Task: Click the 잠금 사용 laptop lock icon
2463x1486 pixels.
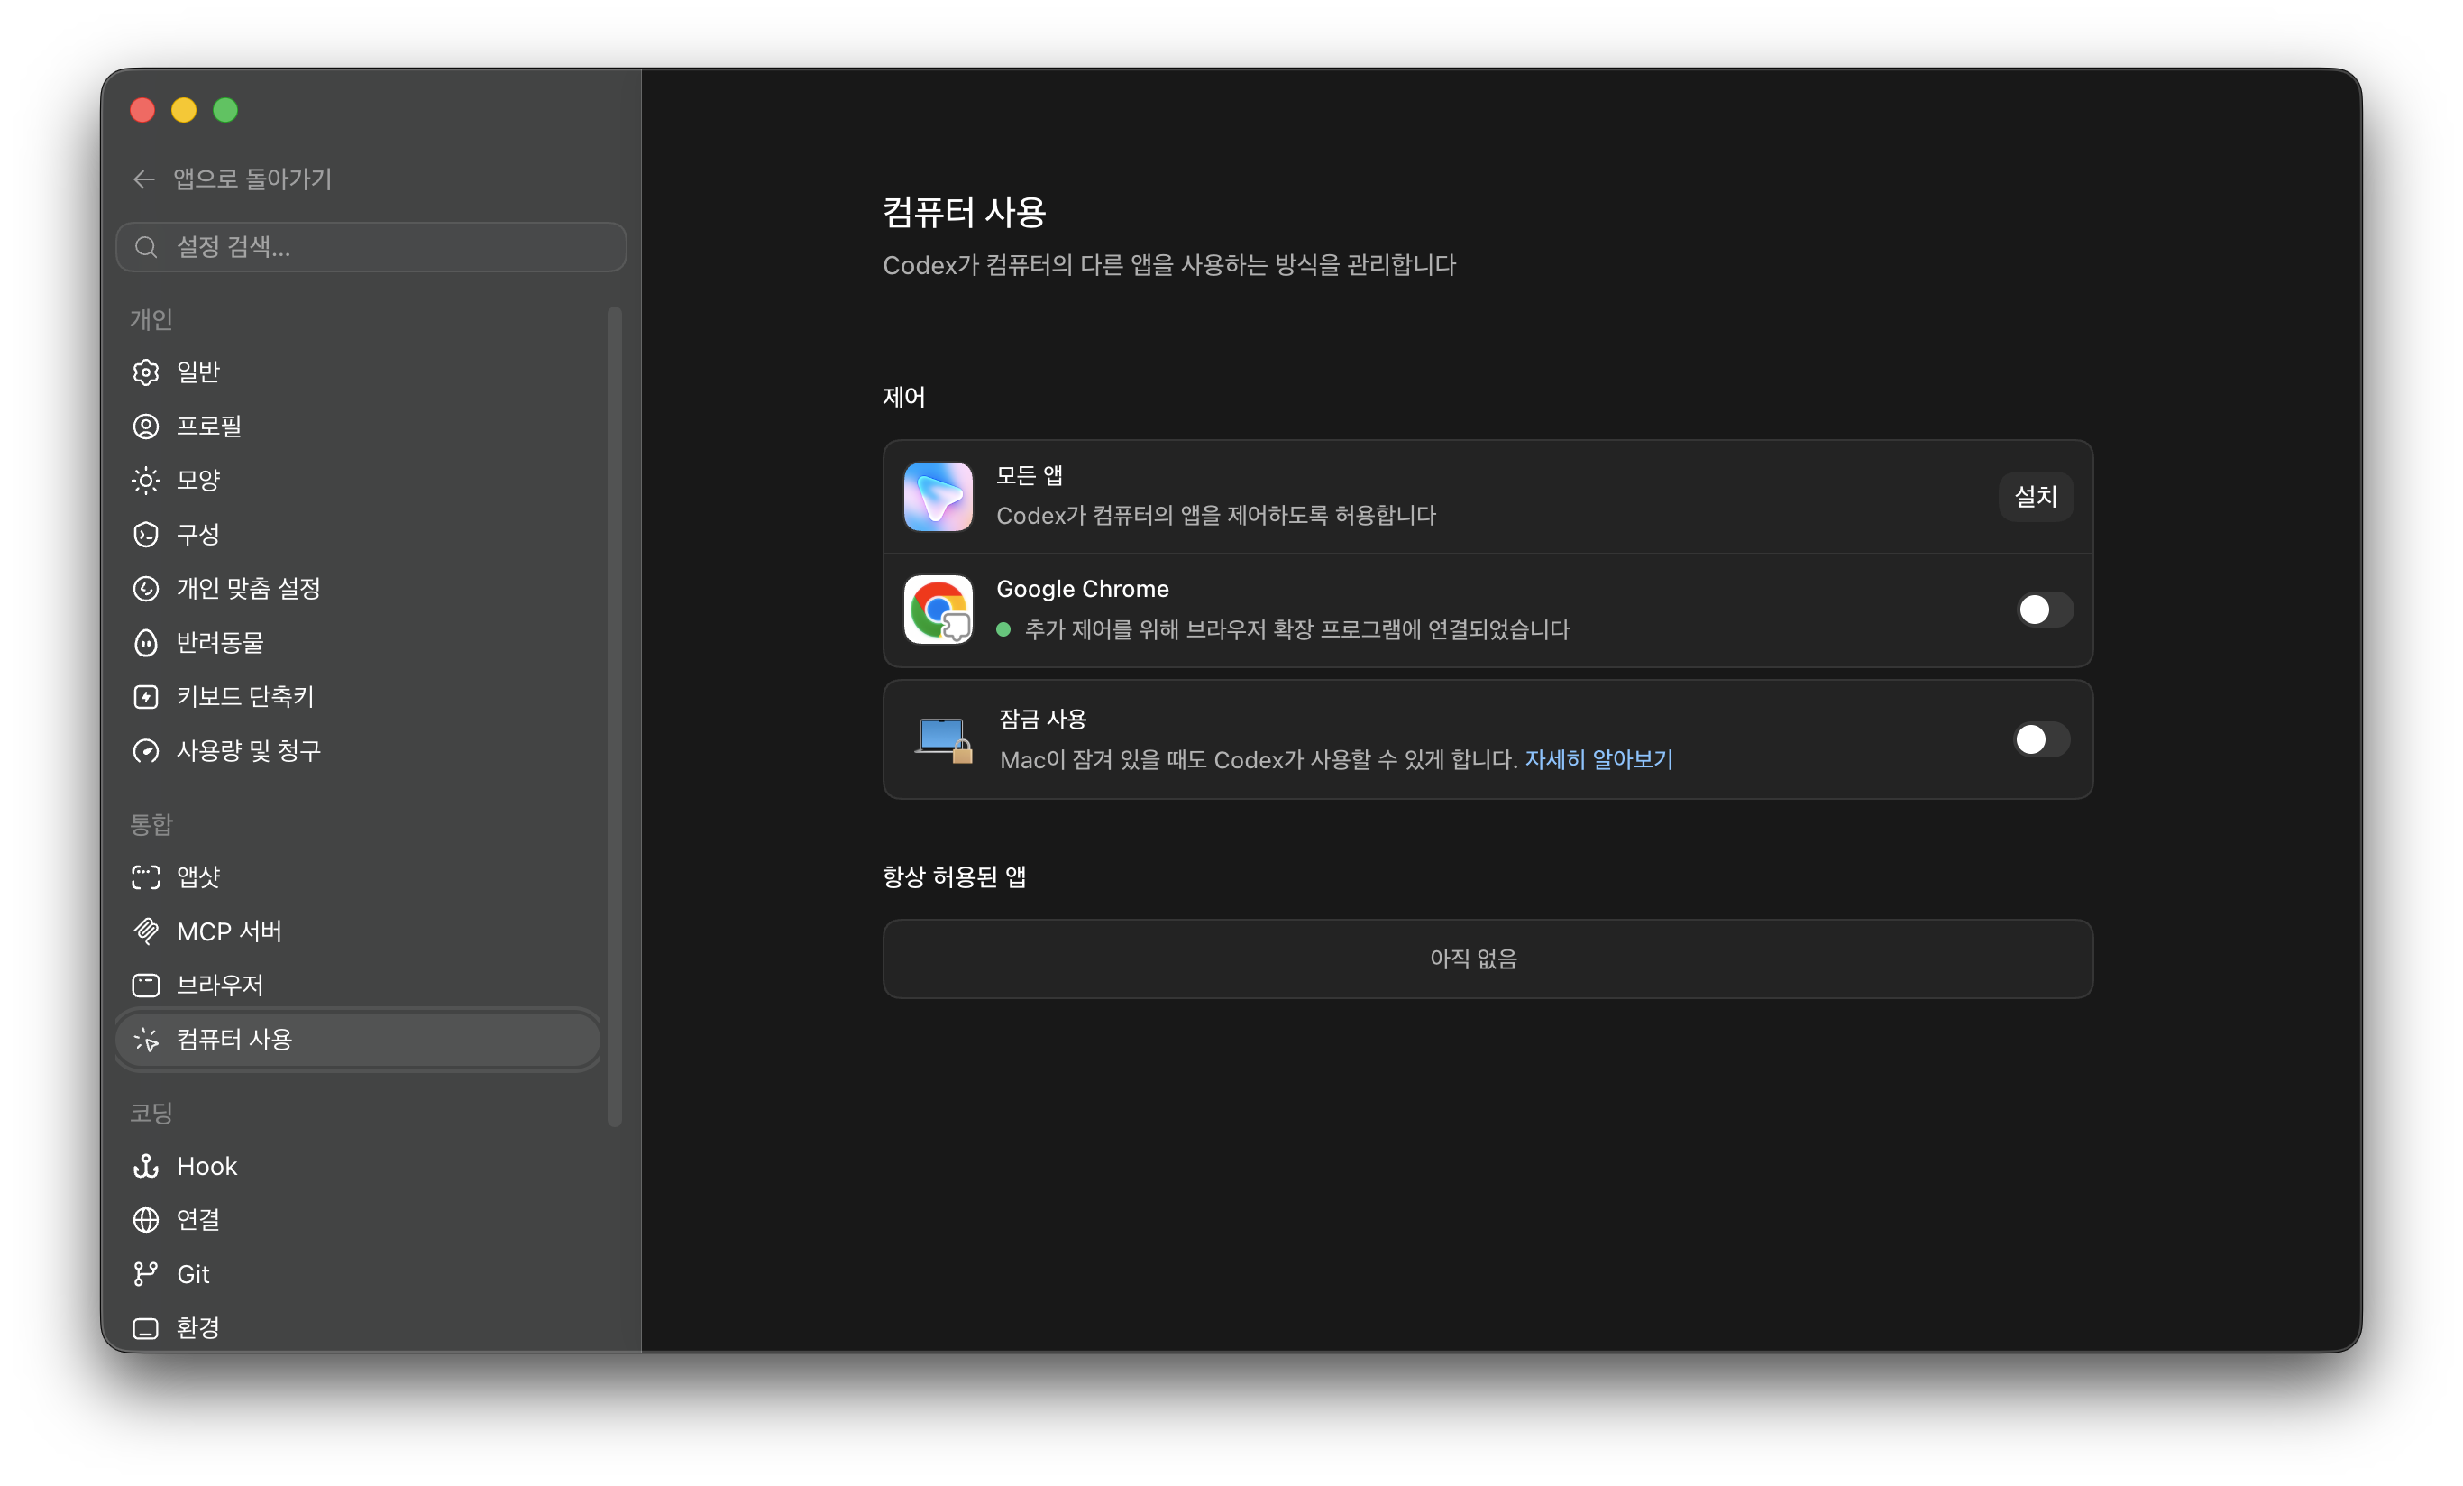Action: [x=943, y=740]
